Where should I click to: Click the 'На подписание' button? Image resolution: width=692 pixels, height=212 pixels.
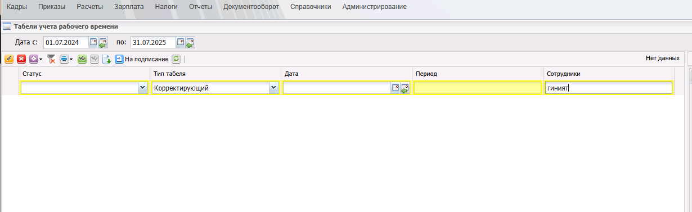[x=142, y=58]
